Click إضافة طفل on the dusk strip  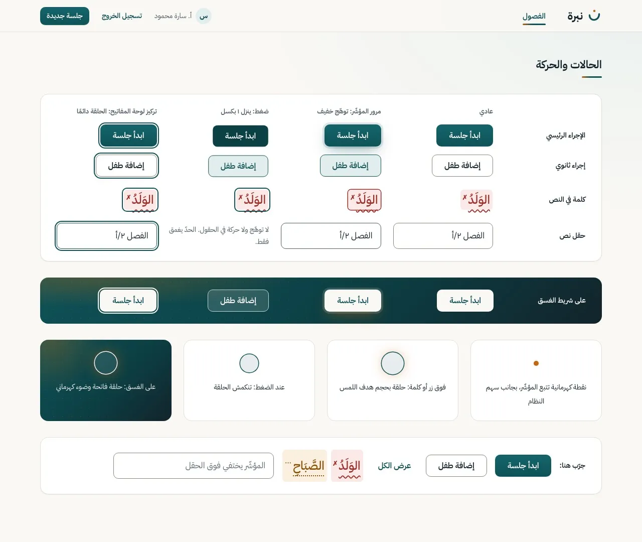click(238, 301)
